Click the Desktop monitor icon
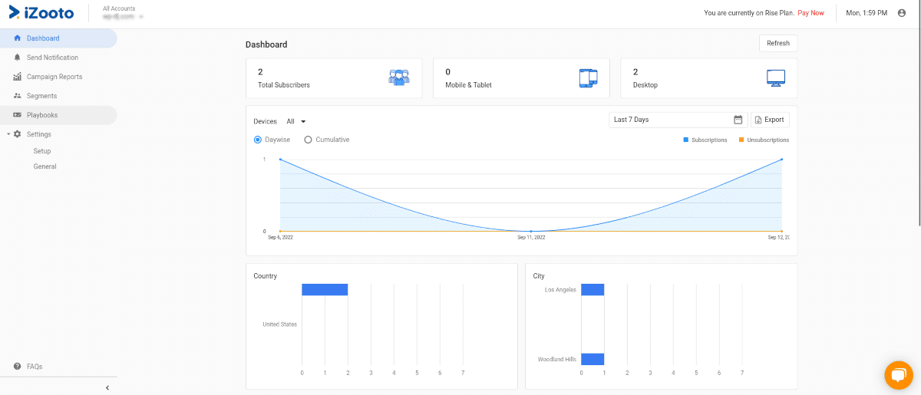The height and width of the screenshot is (395, 921). pyautogui.click(x=776, y=77)
